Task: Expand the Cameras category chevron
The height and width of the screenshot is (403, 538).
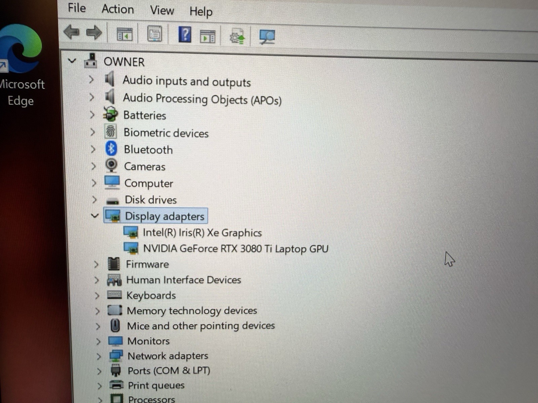Action: tap(93, 166)
